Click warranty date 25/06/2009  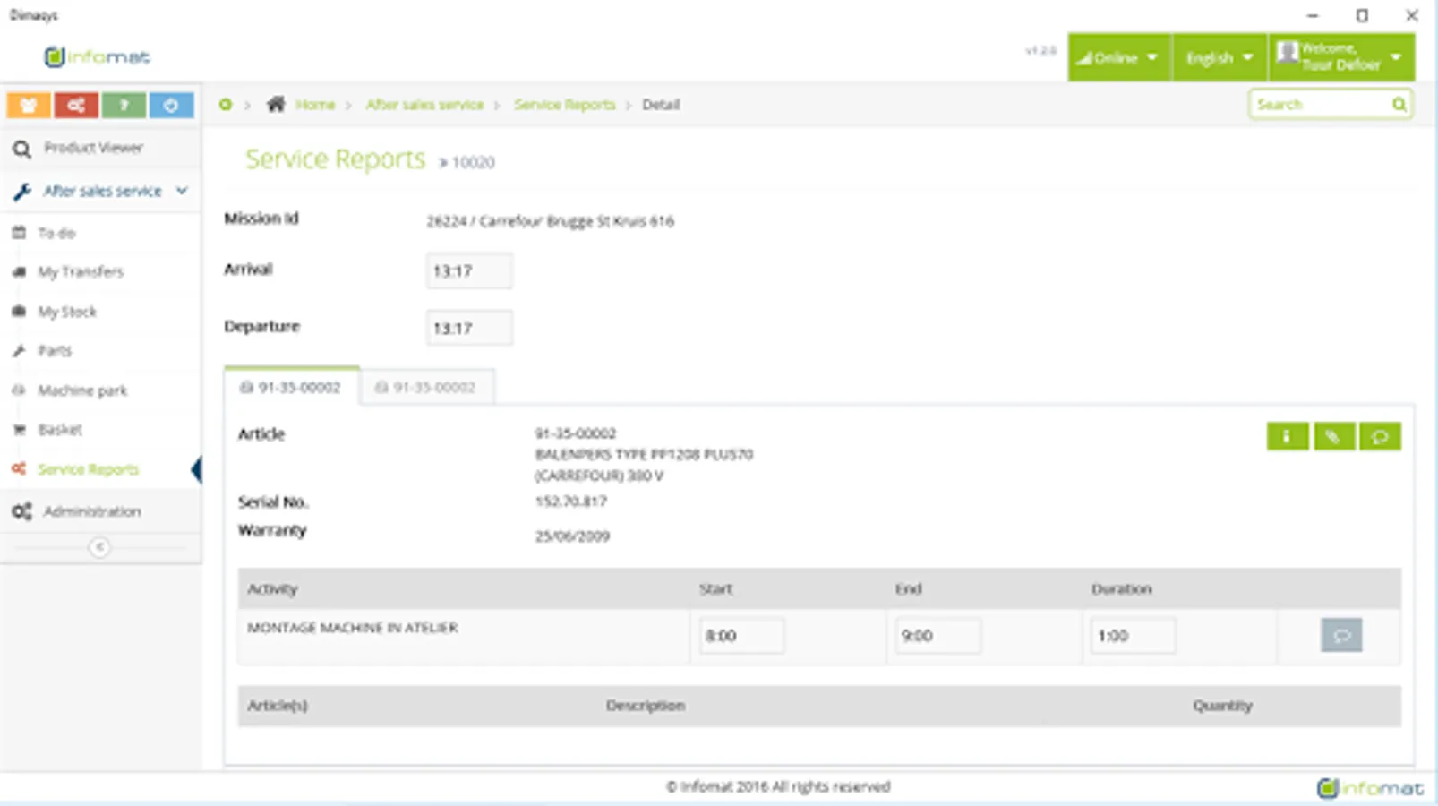click(x=572, y=536)
